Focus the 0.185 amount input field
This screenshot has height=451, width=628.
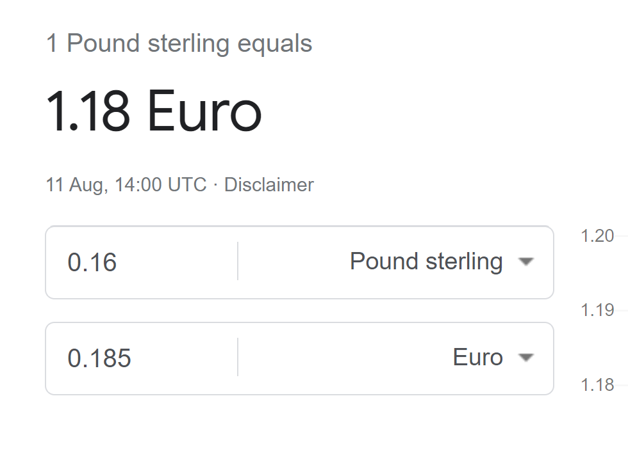tap(141, 358)
